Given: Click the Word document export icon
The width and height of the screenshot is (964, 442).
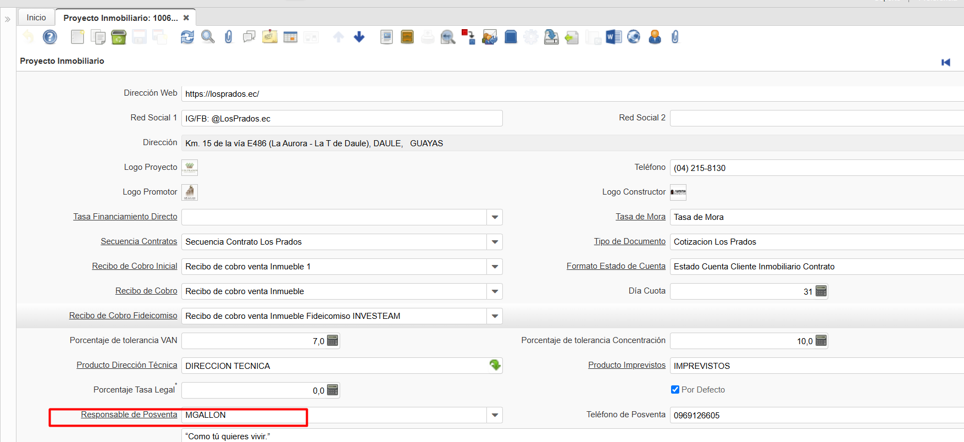Looking at the screenshot, I should (x=613, y=37).
